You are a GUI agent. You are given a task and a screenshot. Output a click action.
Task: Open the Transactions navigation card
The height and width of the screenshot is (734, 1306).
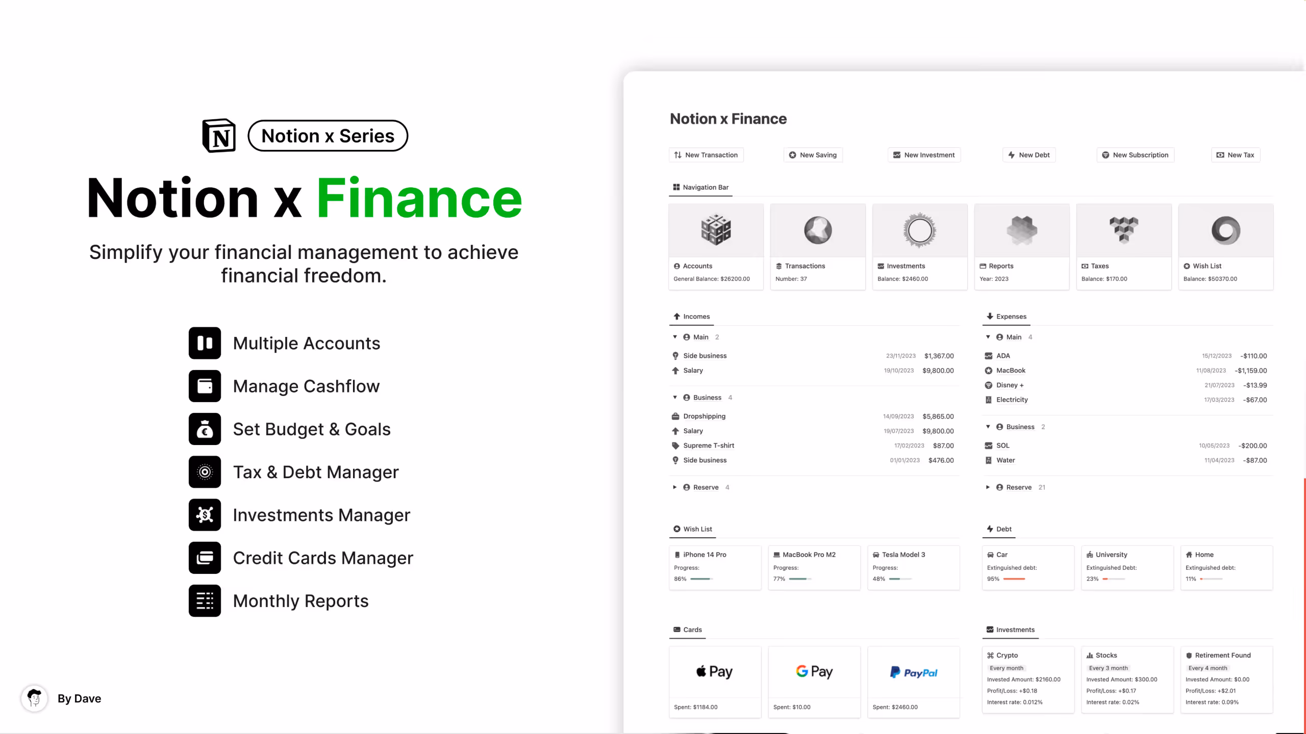[x=818, y=247]
